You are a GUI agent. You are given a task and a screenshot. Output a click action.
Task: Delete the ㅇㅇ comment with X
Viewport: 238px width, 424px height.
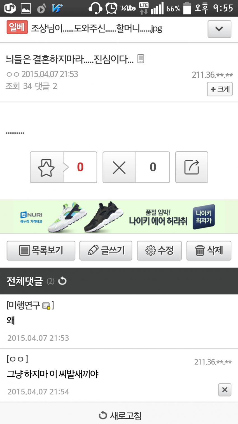tap(225, 390)
